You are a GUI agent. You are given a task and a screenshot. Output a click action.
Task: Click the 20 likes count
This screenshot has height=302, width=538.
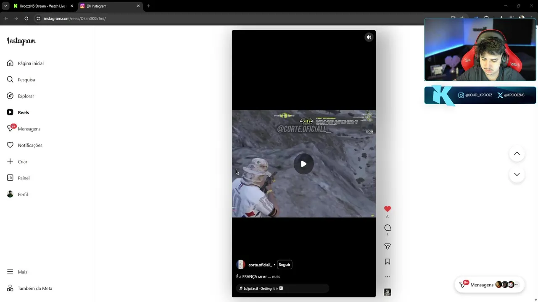pyautogui.click(x=388, y=216)
